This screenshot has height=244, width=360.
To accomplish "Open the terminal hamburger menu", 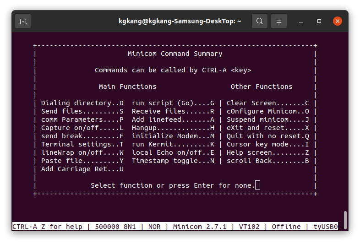I will [279, 21].
